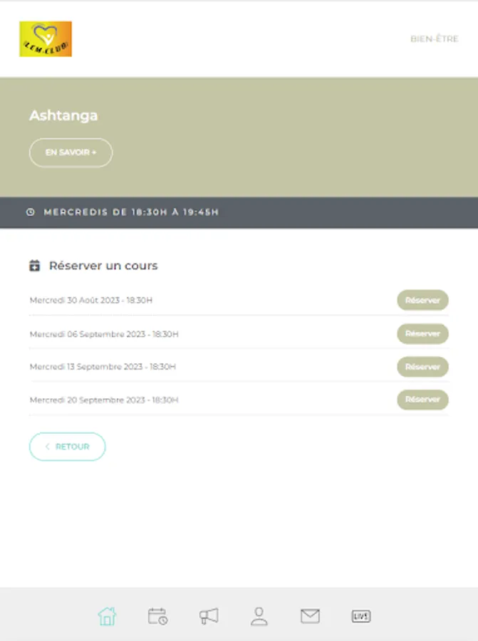Click the Mercredis de 18:30H schedule bar
The width and height of the screenshot is (478, 641).
[x=131, y=212]
